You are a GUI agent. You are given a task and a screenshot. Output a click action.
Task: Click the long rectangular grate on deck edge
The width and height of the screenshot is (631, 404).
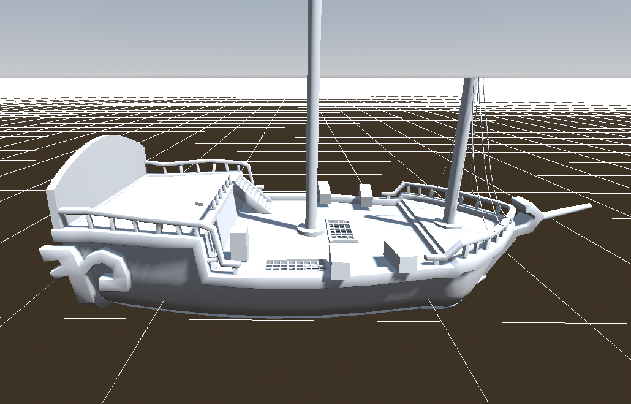click(x=295, y=265)
